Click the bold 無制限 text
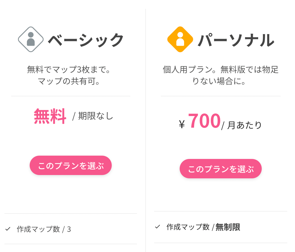 pyautogui.click(x=228, y=227)
